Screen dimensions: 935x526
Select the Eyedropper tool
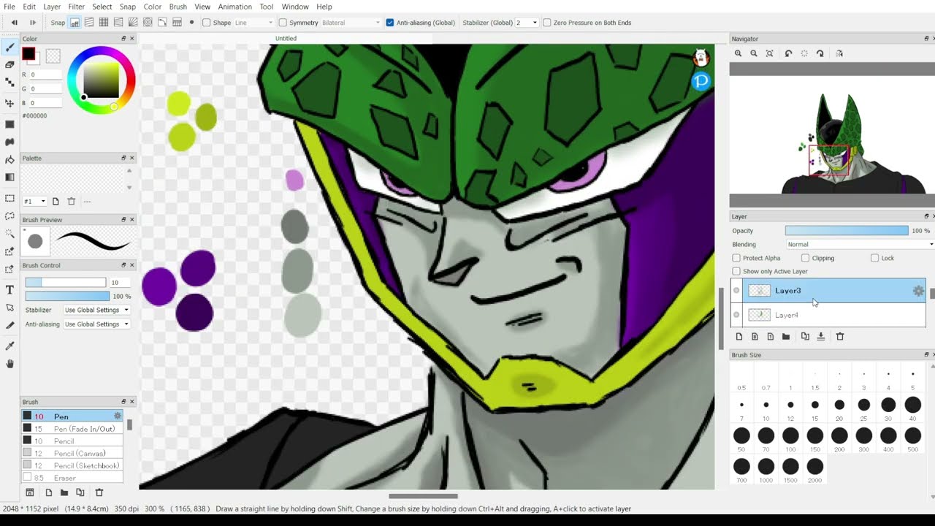(x=9, y=346)
